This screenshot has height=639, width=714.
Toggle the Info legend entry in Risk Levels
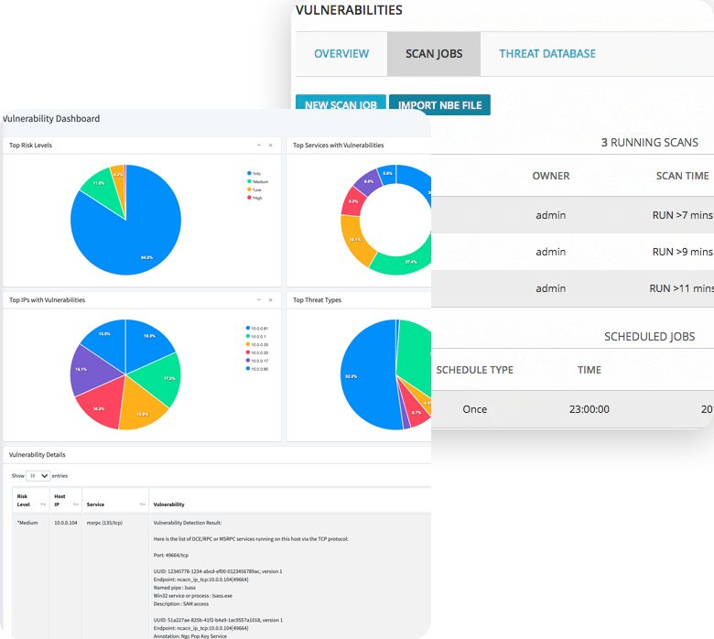(x=254, y=174)
